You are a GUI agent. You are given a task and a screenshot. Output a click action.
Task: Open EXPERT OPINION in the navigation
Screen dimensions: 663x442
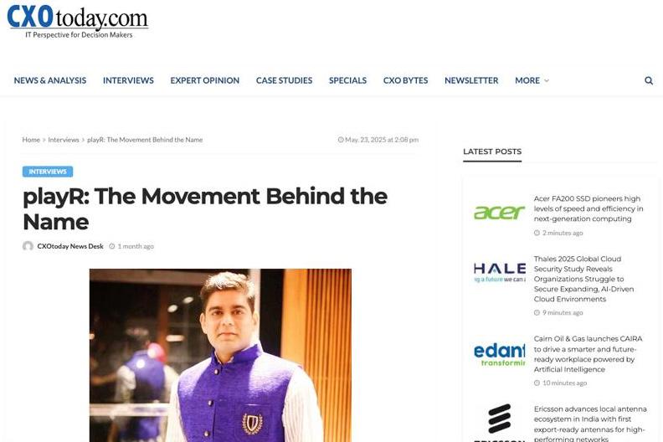(204, 80)
